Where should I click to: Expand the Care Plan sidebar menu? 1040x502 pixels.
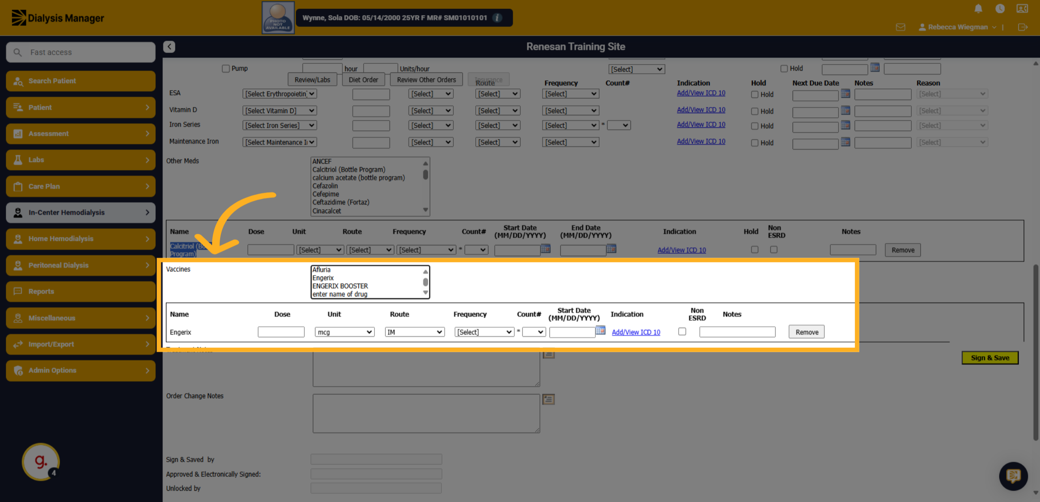tap(81, 186)
